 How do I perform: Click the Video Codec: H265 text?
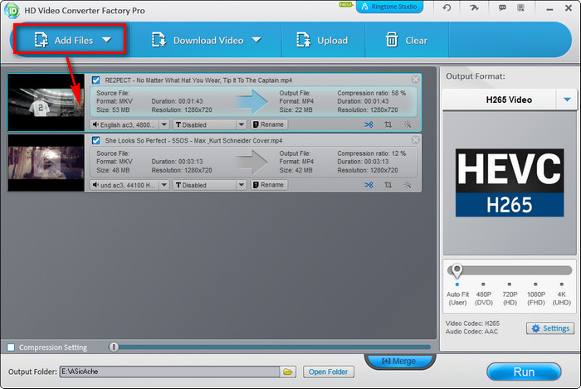pos(472,323)
